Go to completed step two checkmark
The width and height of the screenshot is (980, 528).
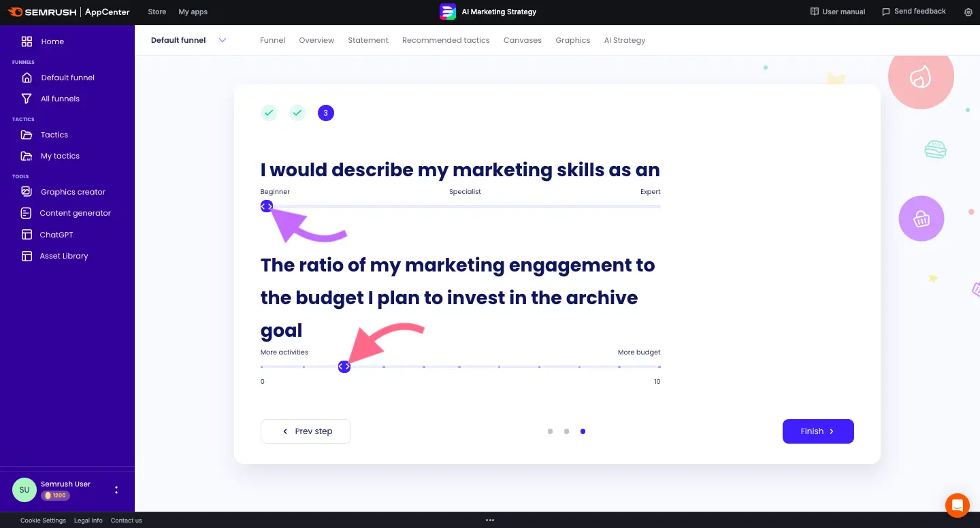coord(297,113)
